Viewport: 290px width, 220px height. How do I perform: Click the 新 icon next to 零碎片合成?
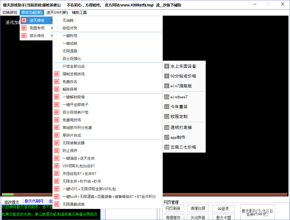[57, 135]
